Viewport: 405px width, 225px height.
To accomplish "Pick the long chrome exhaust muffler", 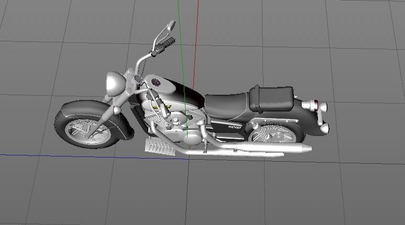I will coord(266,148).
